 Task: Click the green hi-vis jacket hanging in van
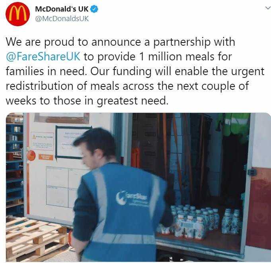pyautogui.click(x=233, y=128)
